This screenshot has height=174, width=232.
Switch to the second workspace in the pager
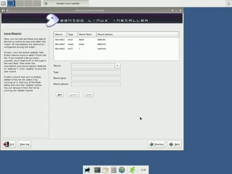[19, 3]
